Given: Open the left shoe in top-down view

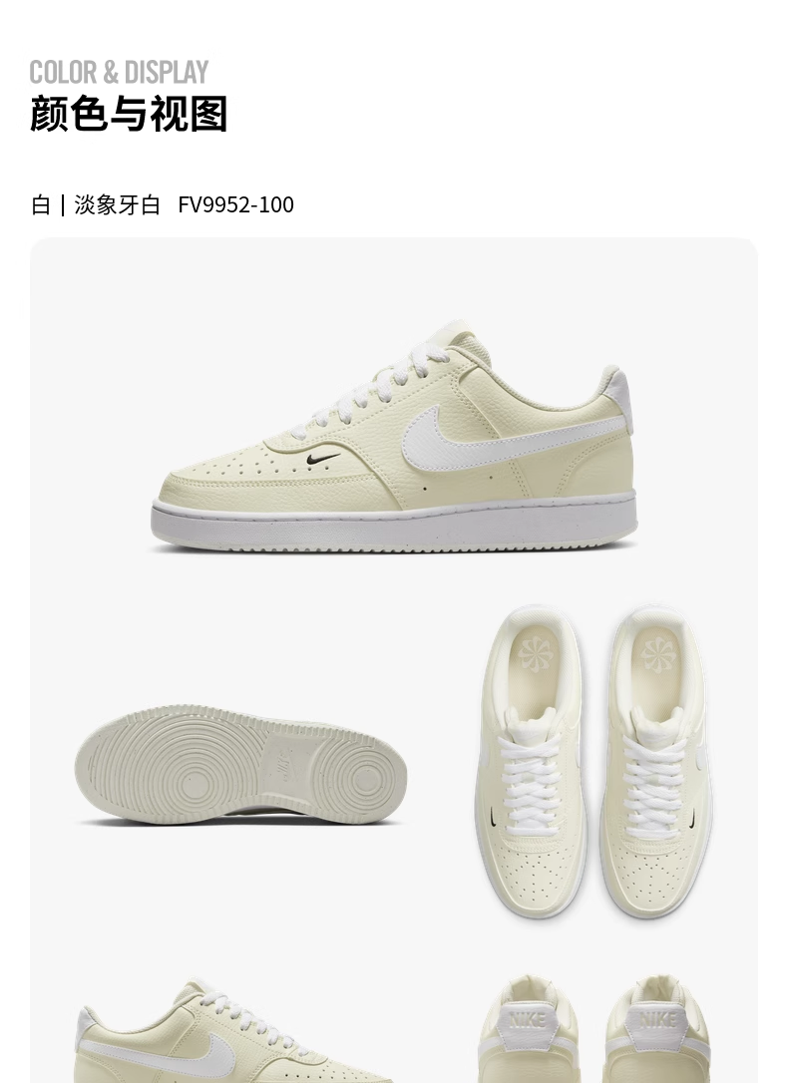Looking at the screenshot, I should 532,762.
